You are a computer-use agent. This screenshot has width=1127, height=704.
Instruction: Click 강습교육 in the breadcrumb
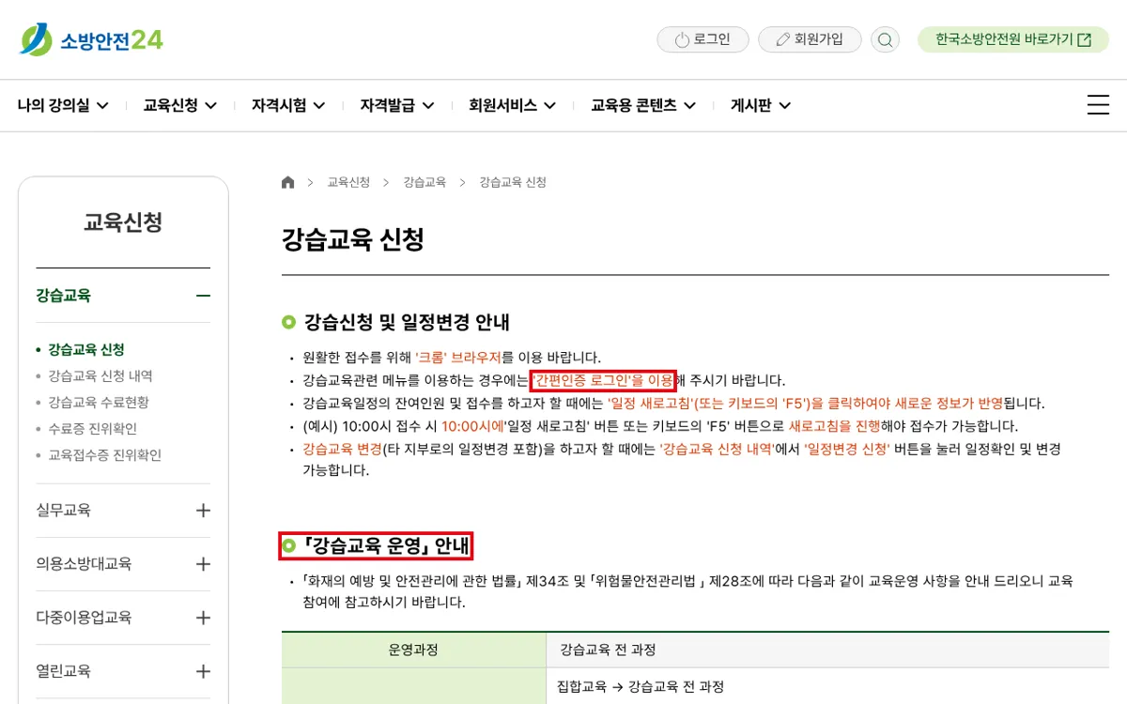pyautogui.click(x=425, y=182)
